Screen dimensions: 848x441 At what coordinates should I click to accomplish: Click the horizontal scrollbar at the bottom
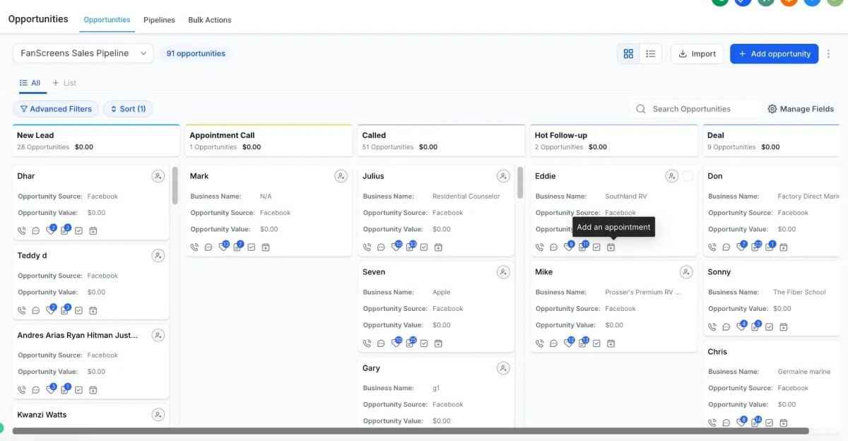(411, 430)
